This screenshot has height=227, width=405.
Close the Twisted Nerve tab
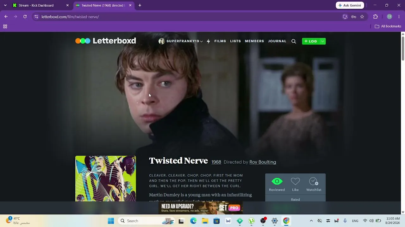[130, 5]
